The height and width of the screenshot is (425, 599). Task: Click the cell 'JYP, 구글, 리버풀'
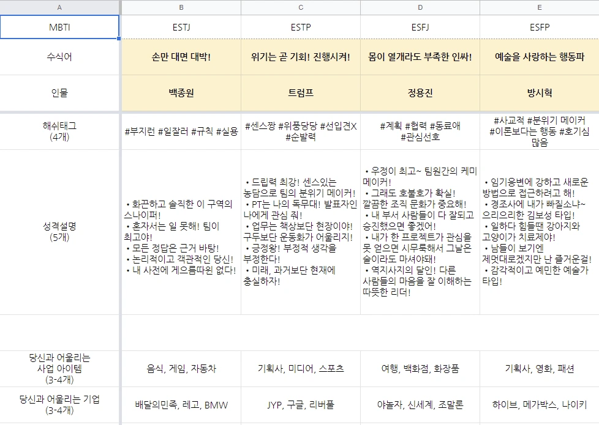[301, 405]
